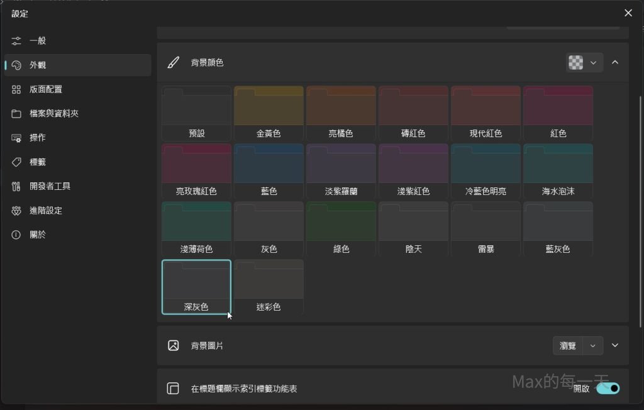Click the 進階設定 icon in sidebar
This screenshot has width=644, height=410.
[16, 211]
